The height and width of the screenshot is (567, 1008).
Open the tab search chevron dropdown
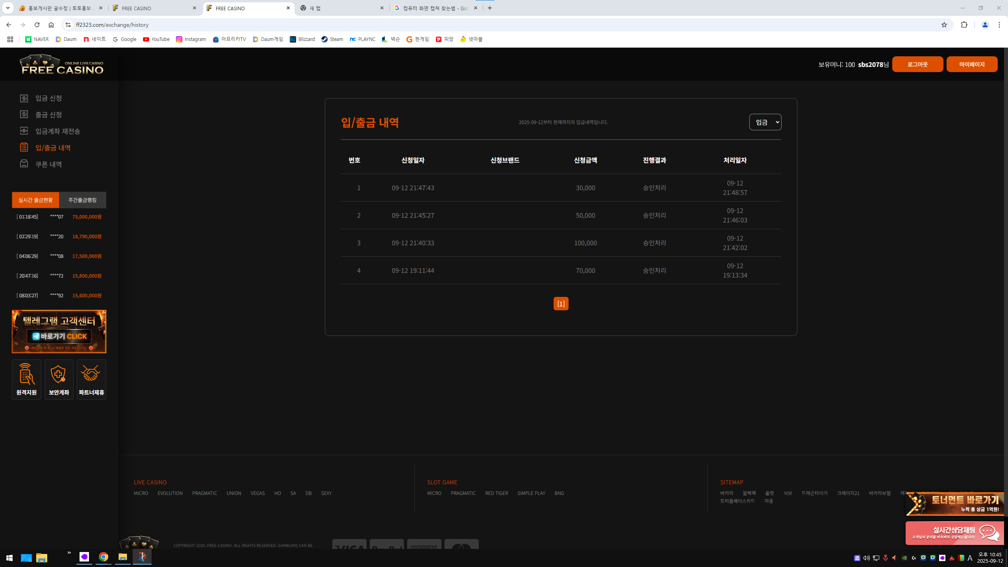coord(7,8)
